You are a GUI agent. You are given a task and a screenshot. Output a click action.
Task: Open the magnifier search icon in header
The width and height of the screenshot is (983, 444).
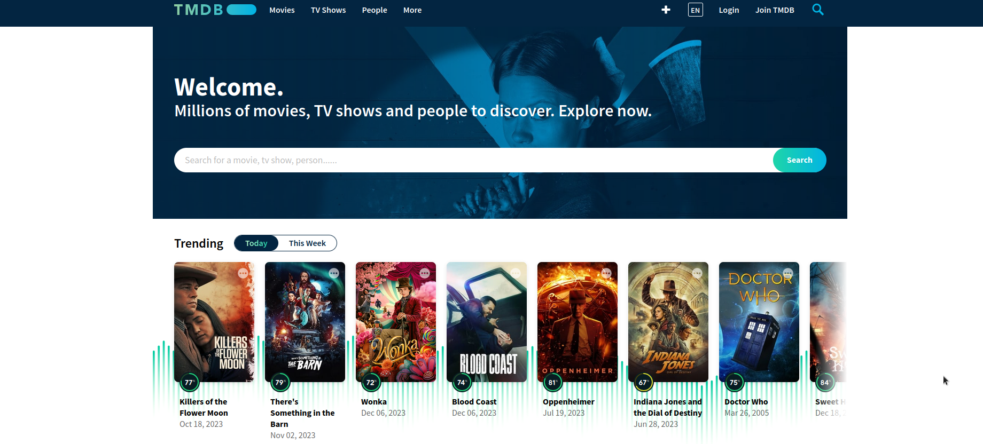pos(818,10)
